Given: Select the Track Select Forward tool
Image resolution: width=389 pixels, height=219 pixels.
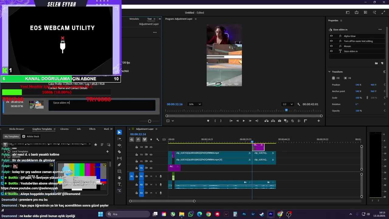Looking at the screenshot, I should [x=119, y=139].
